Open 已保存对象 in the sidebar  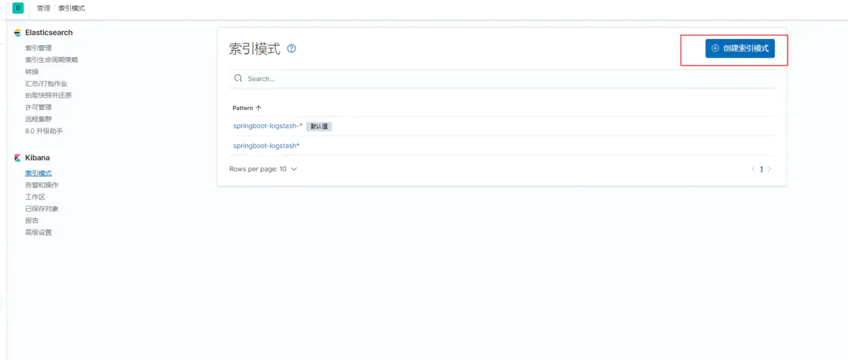pos(42,208)
